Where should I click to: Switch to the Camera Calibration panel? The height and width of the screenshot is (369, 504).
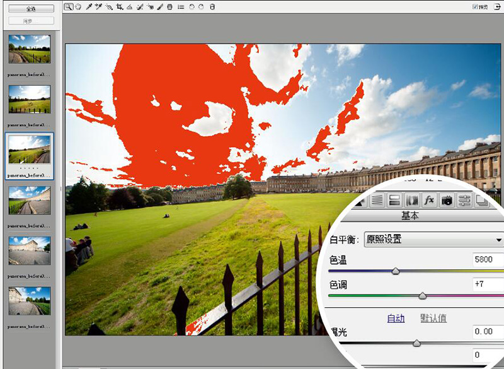point(445,199)
